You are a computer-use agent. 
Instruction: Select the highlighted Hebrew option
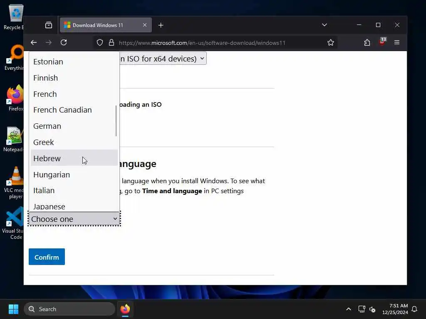pos(74,158)
